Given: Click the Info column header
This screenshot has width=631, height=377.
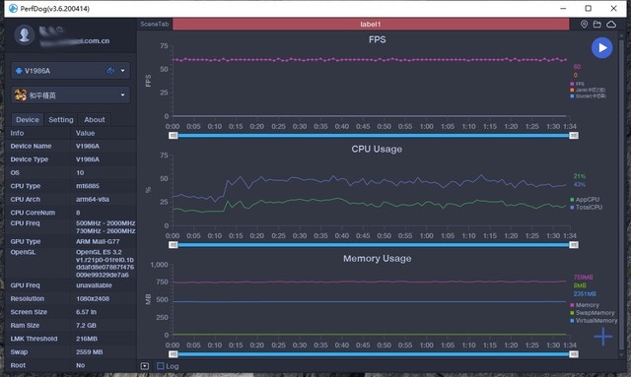Looking at the screenshot, I should 17,133.
